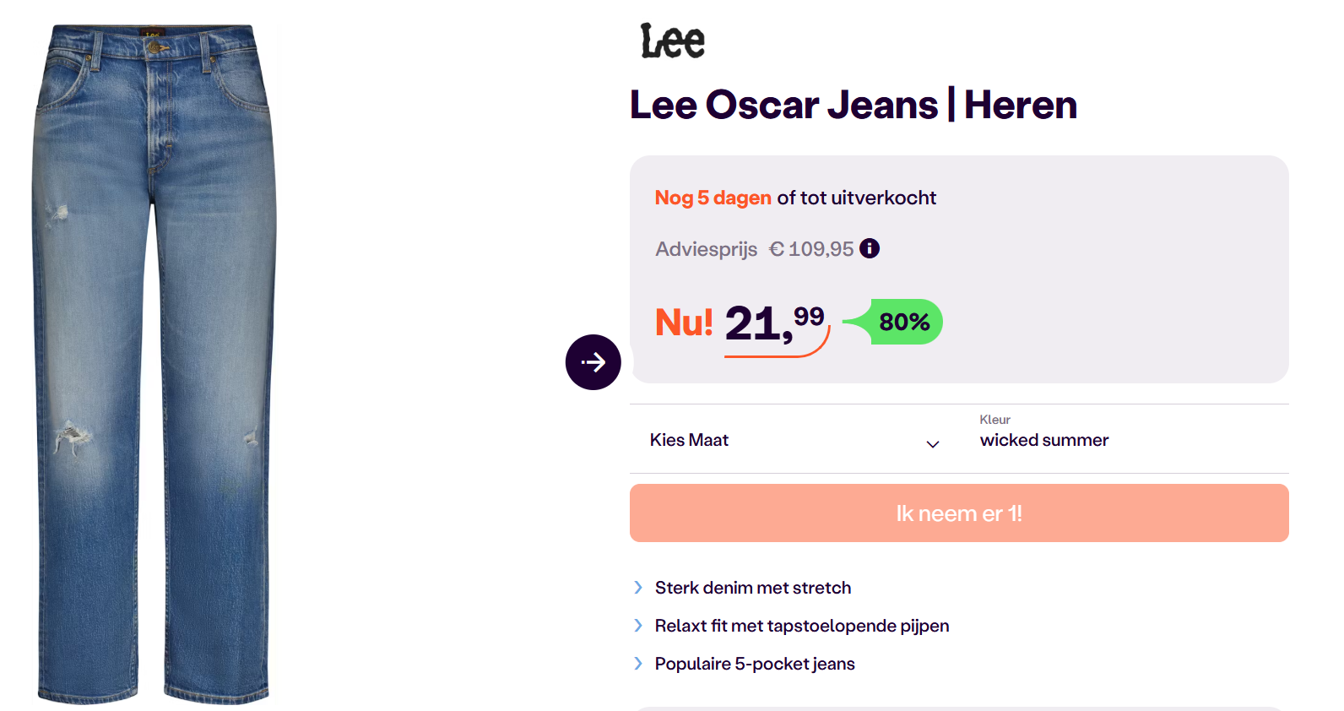
Task: Expand the Relaxt fit met tapstoelopende pijpen item
Action: click(801, 626)
